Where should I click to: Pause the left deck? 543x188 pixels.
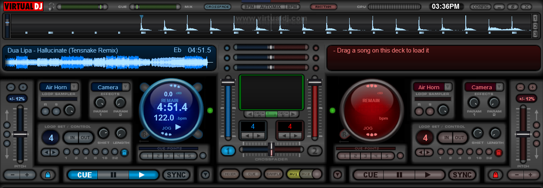tap(113, 175)
